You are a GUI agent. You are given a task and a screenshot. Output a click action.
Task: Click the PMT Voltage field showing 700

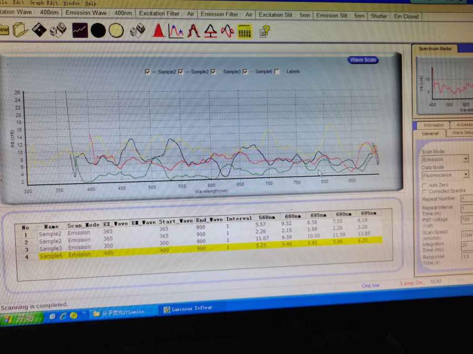click(467, 219)
